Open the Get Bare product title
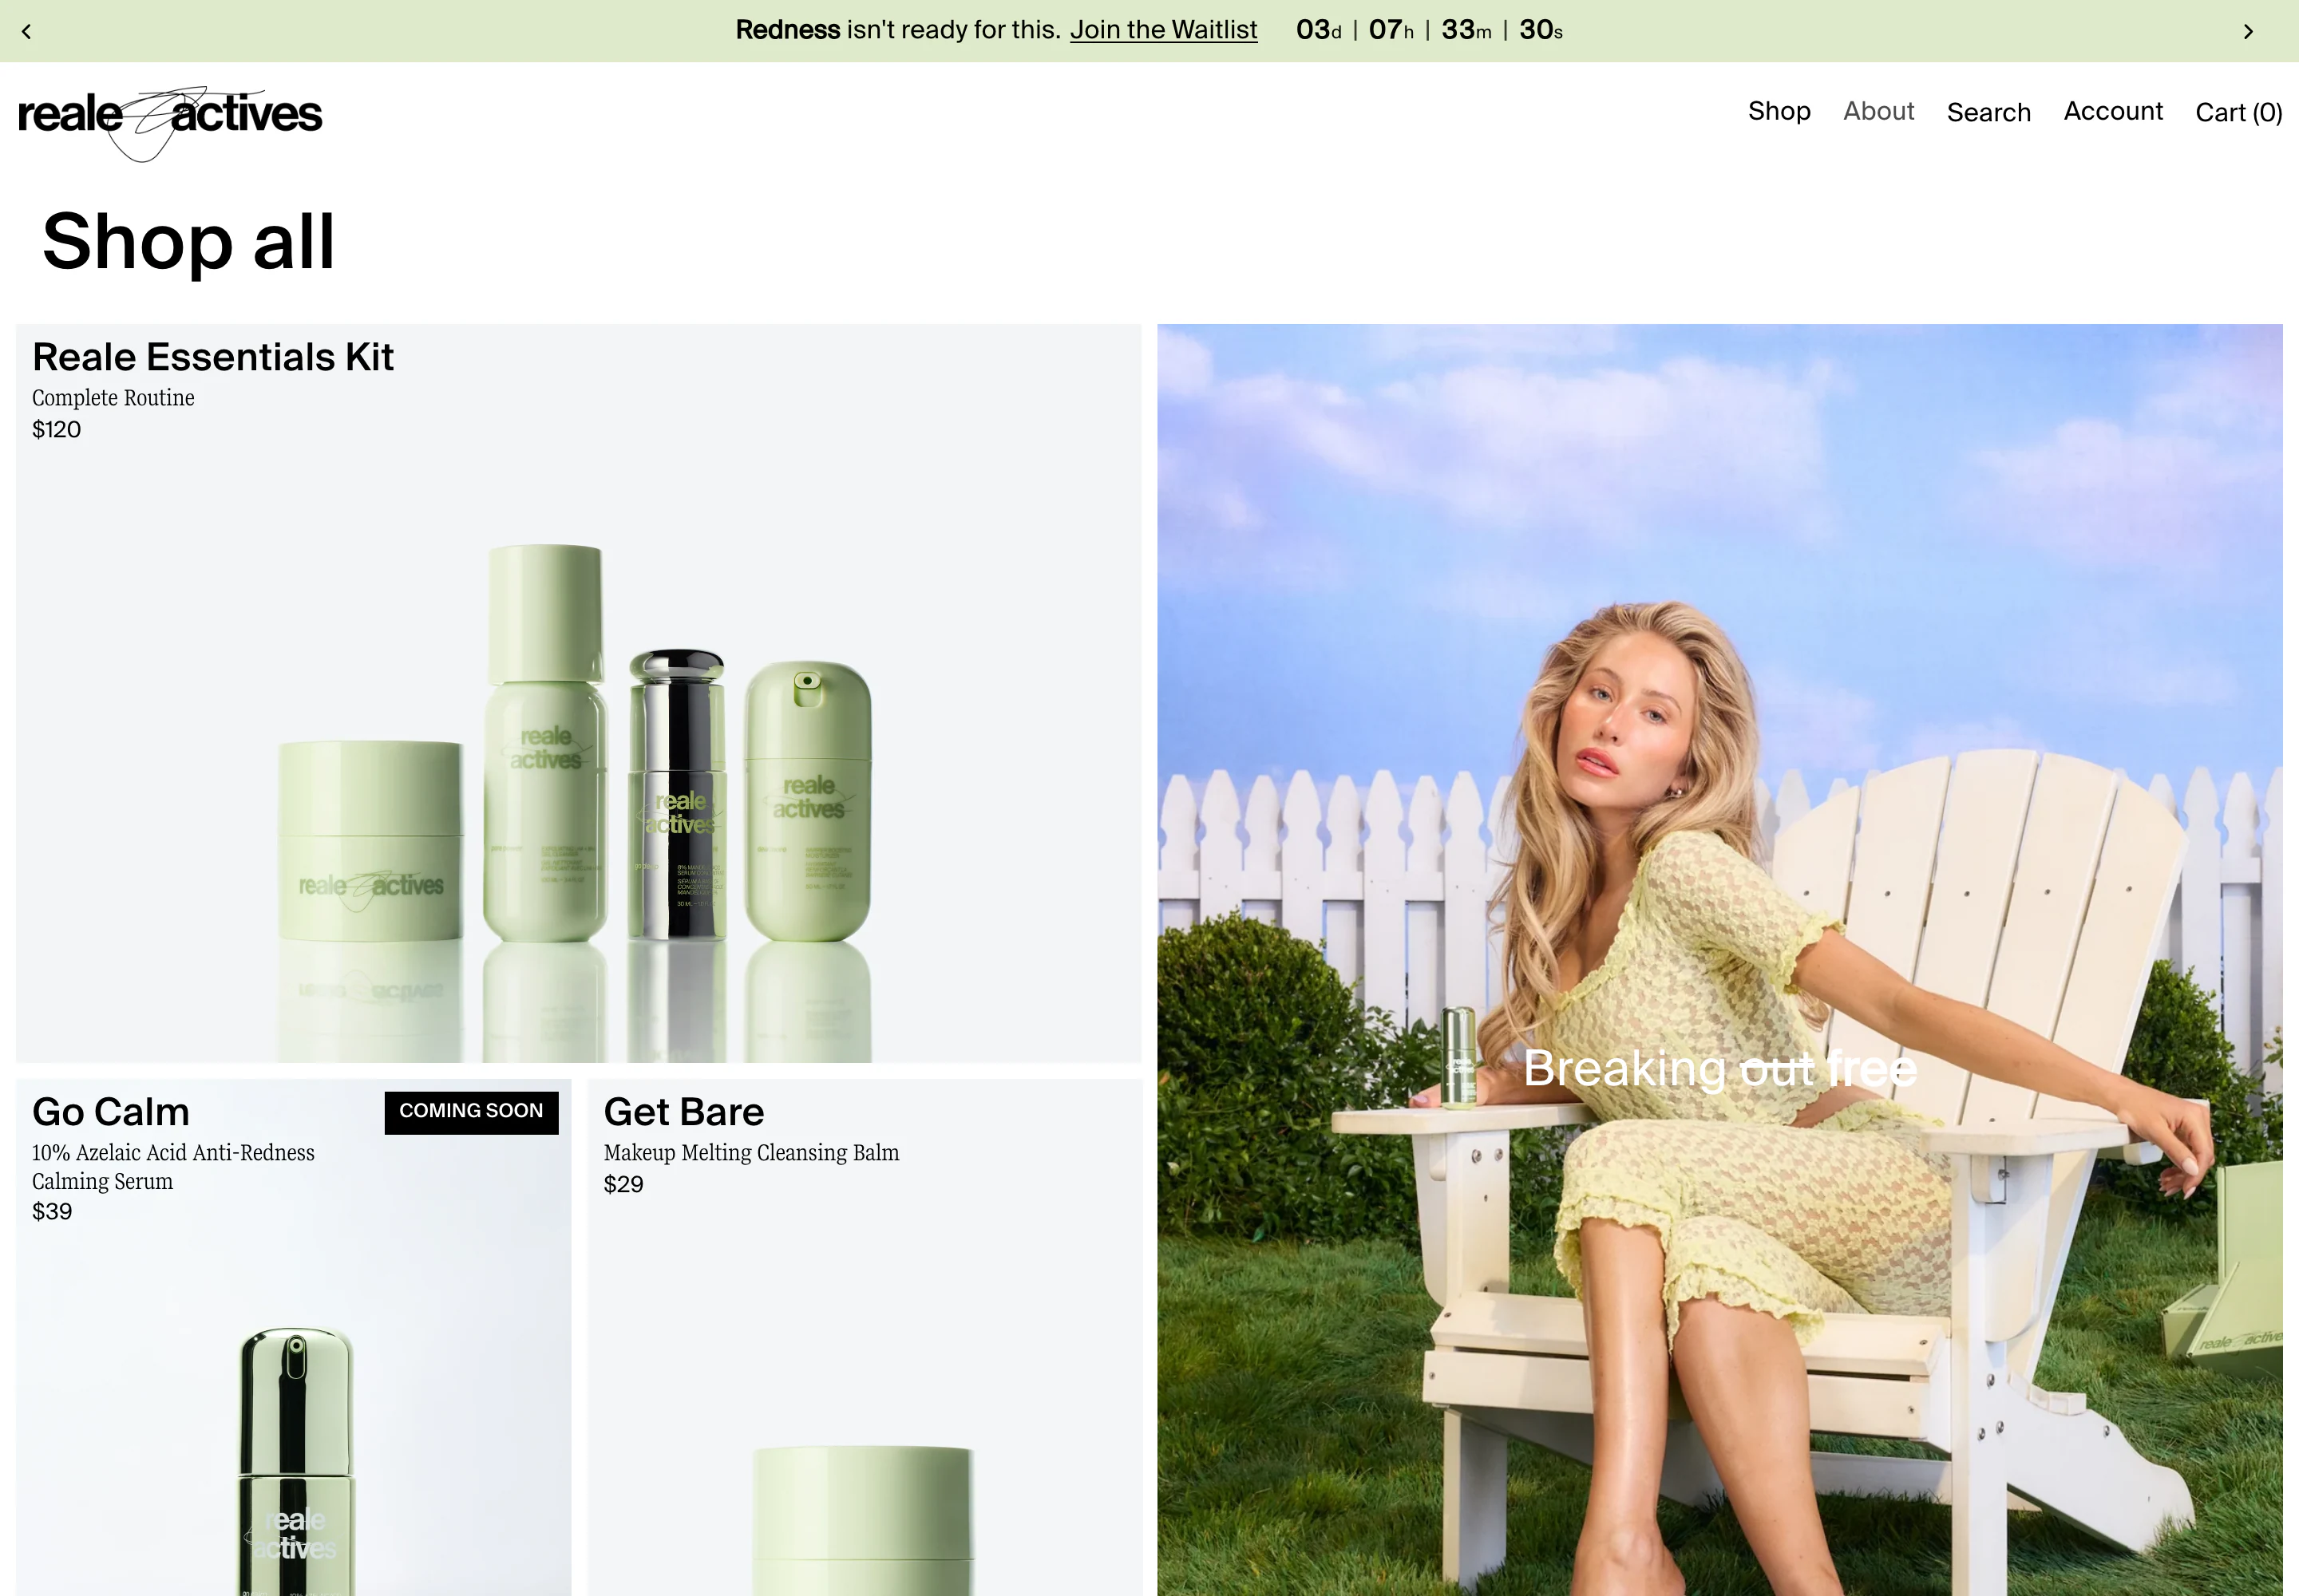Screen dimensions: 2299x1596 pos(684,1112)
